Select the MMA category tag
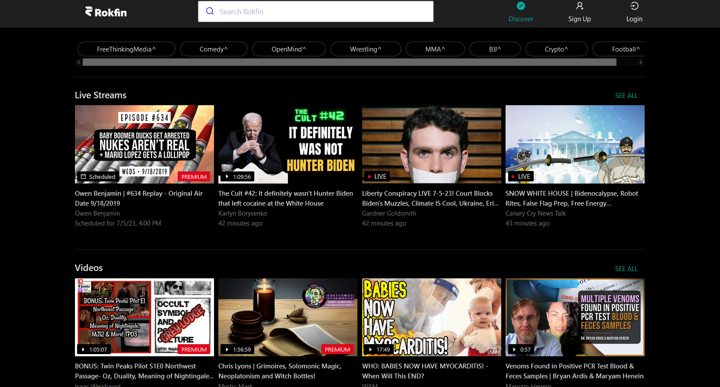The image size is (720, 387). [x=435, y=49]
